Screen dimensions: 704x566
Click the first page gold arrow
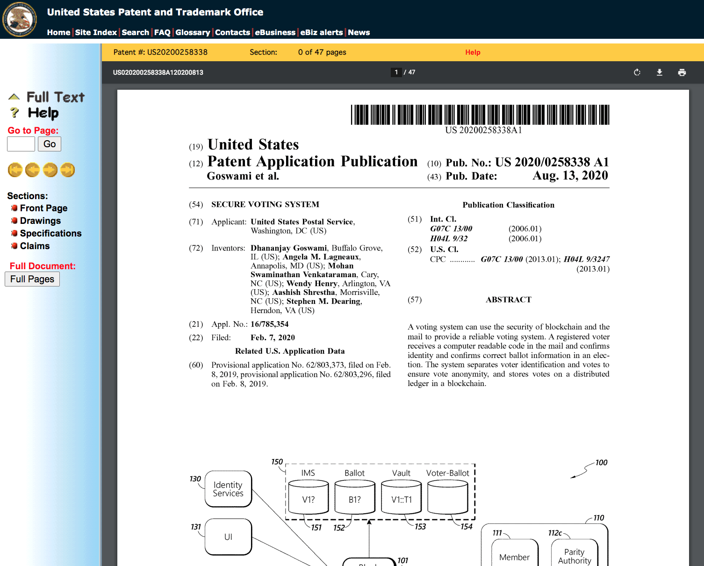click(x=15, y=170)
